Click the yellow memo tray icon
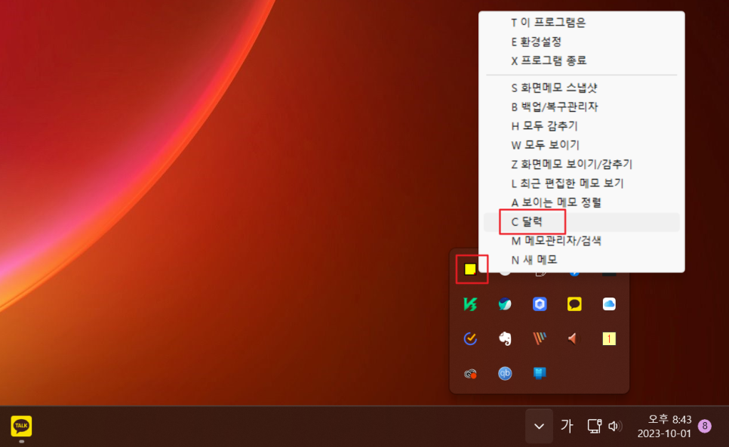The image size is (729, 447). pos(470,270)
